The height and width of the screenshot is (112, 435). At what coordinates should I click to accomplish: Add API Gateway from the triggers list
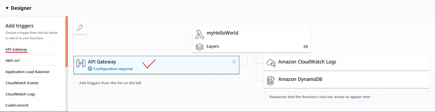tap(16, 49)
